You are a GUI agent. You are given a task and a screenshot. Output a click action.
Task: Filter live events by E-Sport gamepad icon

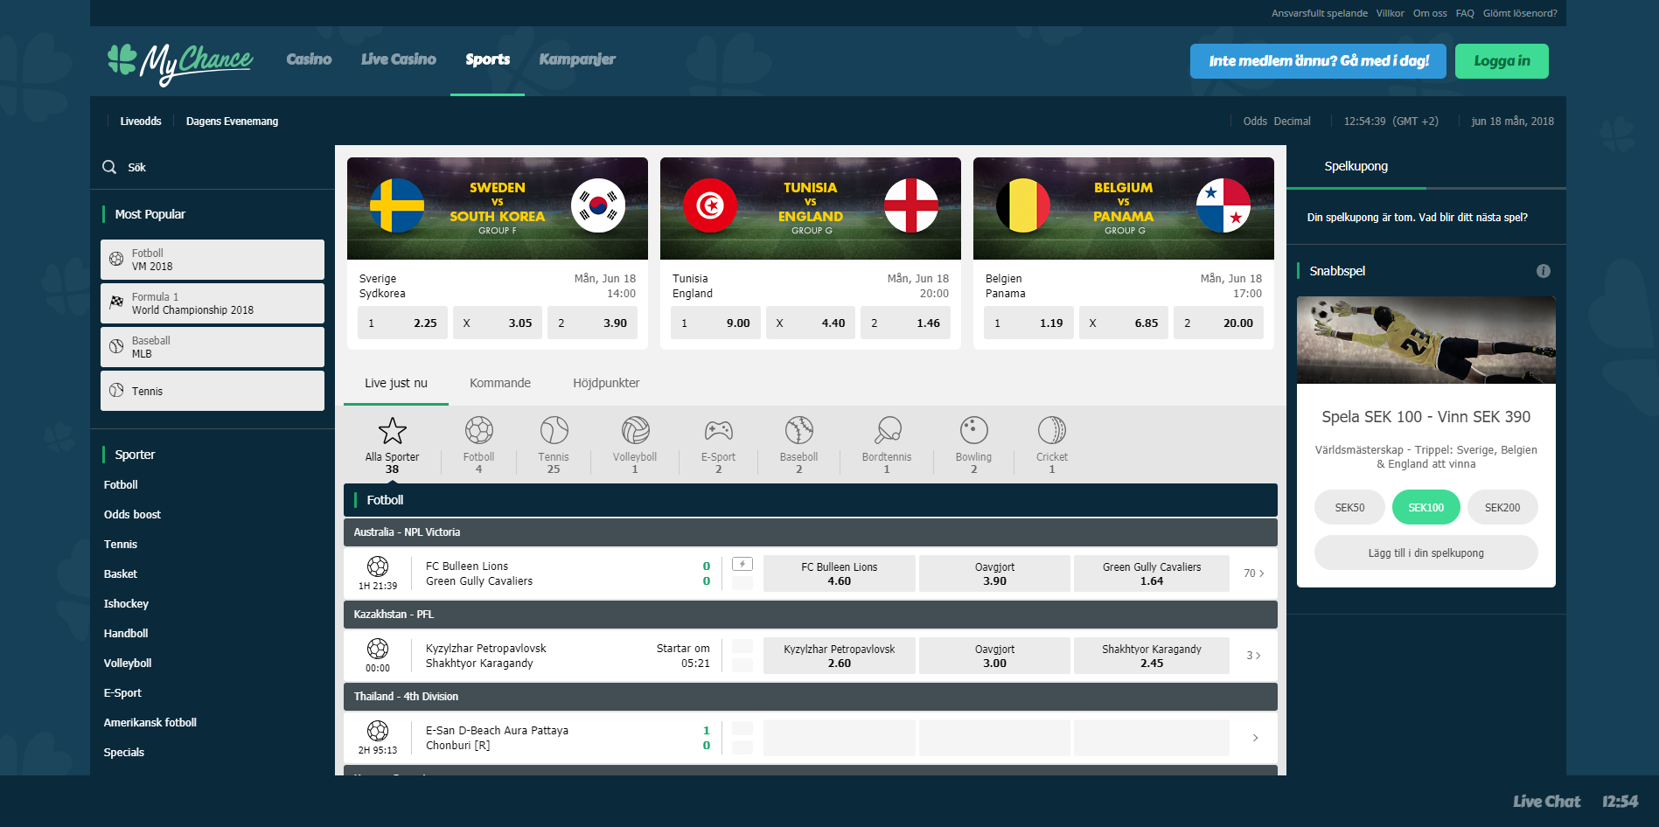718,430
